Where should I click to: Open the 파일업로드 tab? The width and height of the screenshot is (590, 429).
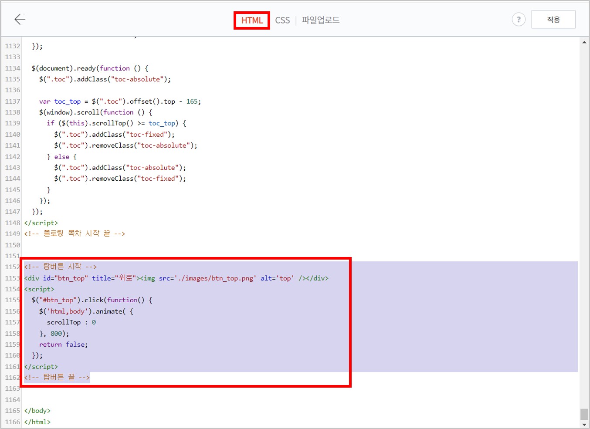[x=321, y=20]
